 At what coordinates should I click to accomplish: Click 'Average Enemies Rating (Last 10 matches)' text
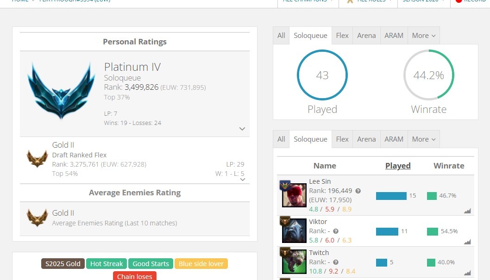coord(114,223)
